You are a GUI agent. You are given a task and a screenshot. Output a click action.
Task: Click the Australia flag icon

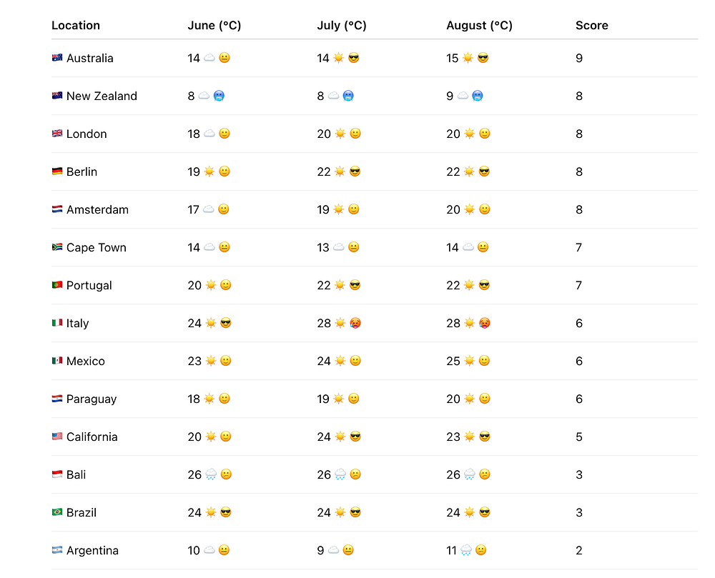click(57, 58)
